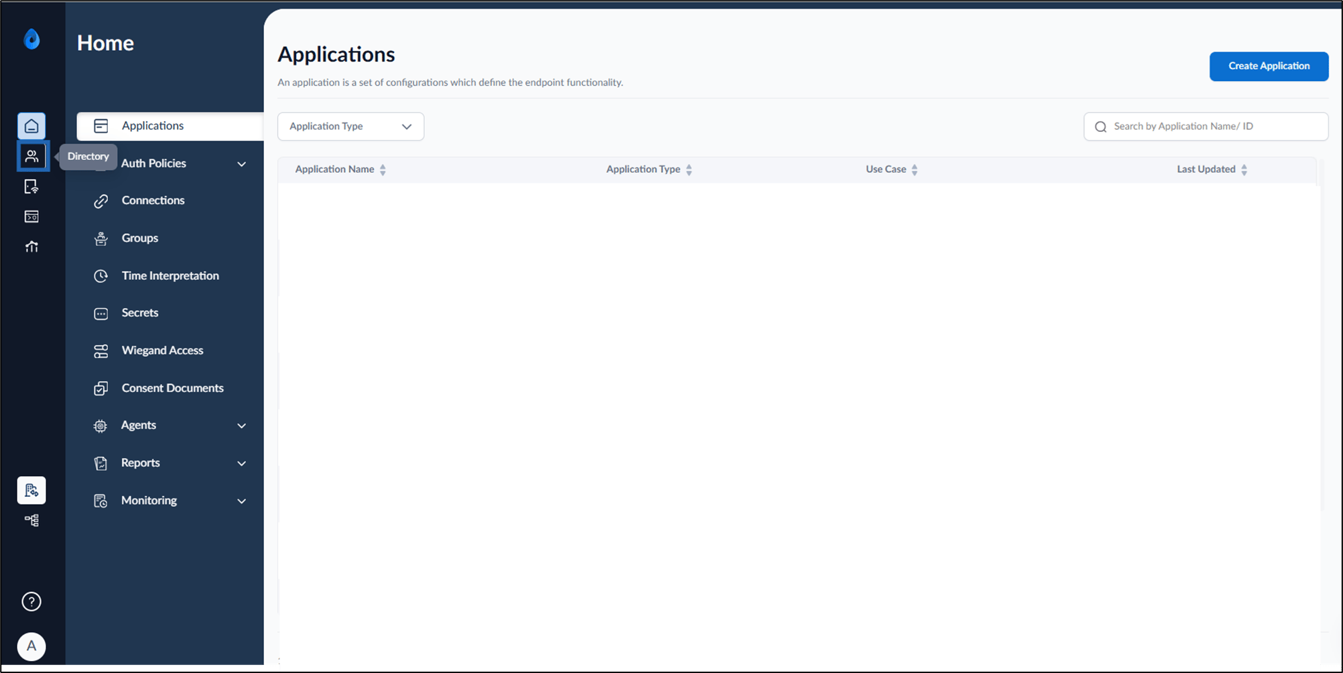This screenshot has height=673, width=1343.
Task: Open the analytics chart icon in rail
Action: (31, 246)
